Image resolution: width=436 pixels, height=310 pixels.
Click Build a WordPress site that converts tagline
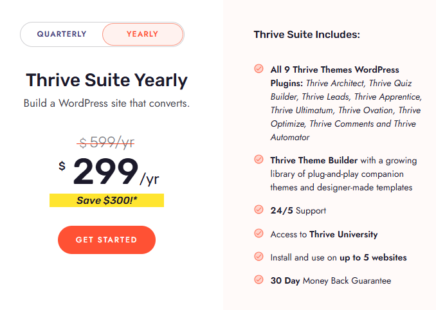[x=107, y=103]
